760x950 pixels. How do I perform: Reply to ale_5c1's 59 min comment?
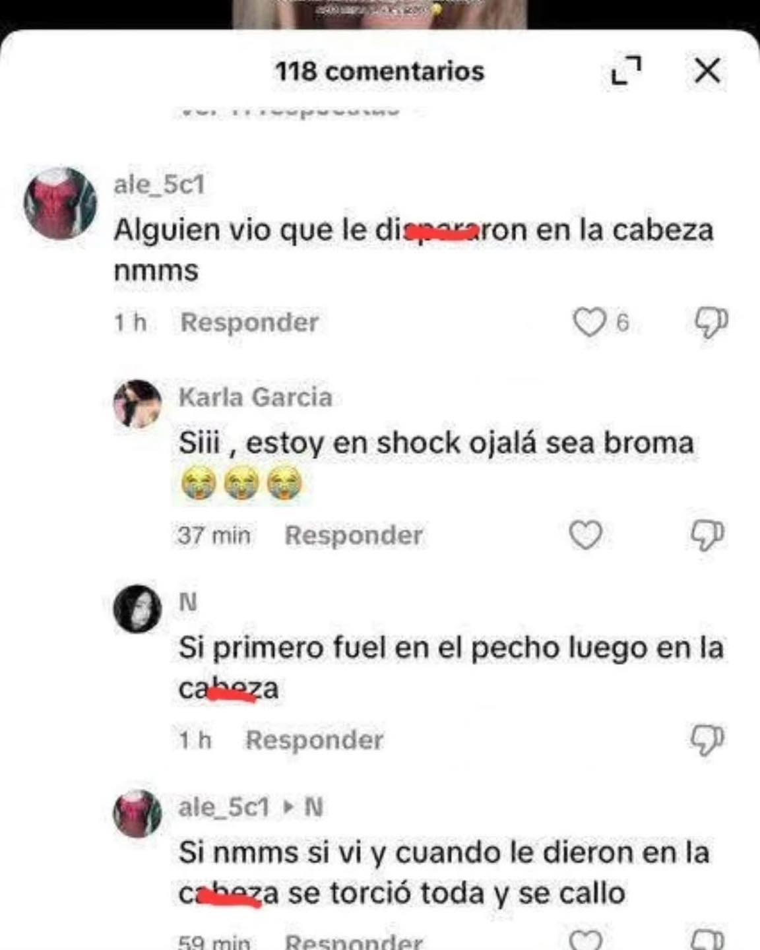click(353, 941)
